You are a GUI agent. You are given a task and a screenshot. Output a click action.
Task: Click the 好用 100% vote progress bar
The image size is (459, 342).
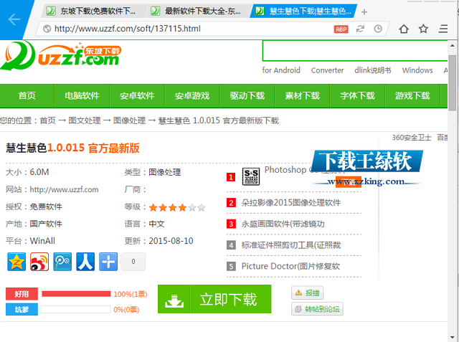tap(76, 294)
